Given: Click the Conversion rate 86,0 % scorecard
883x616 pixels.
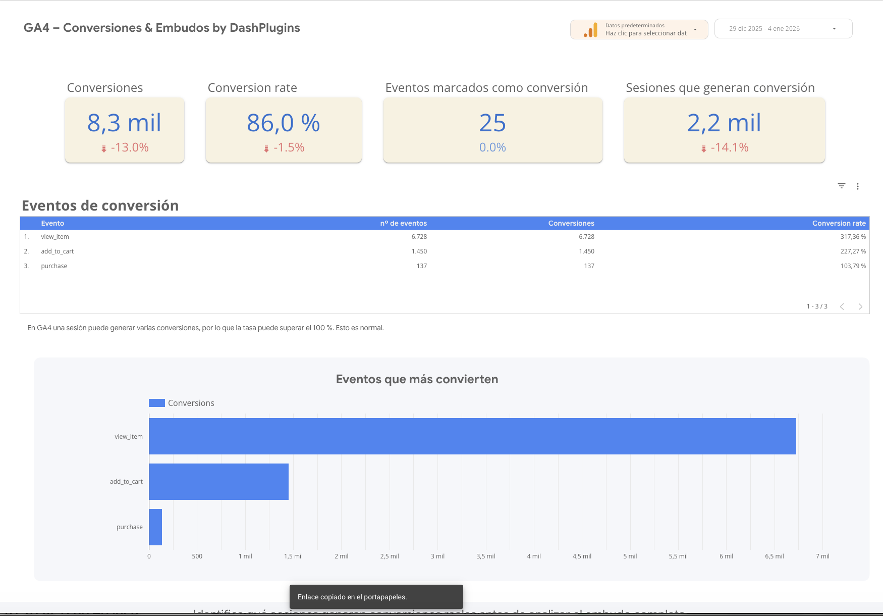Looking at the screenshot, I should pos(284,130).
